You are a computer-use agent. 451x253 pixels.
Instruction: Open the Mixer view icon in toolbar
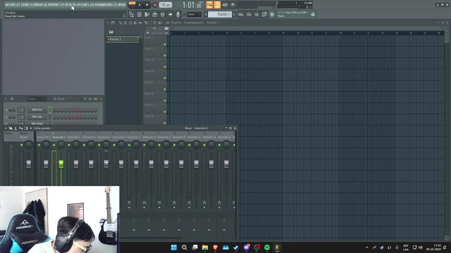coord(162,14)
